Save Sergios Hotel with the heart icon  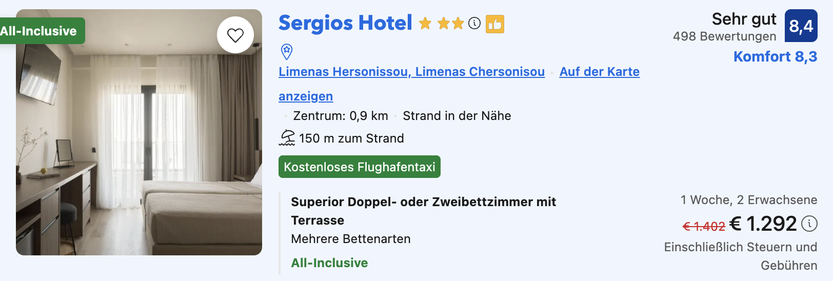click(x=235, y=35)
